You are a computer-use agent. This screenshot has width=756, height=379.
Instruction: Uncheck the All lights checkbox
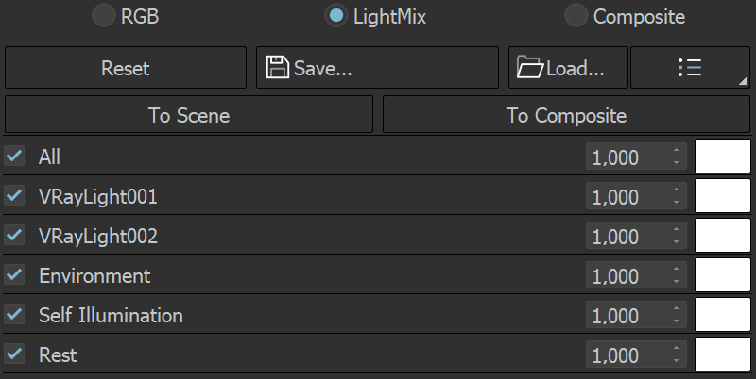[15, 157]
